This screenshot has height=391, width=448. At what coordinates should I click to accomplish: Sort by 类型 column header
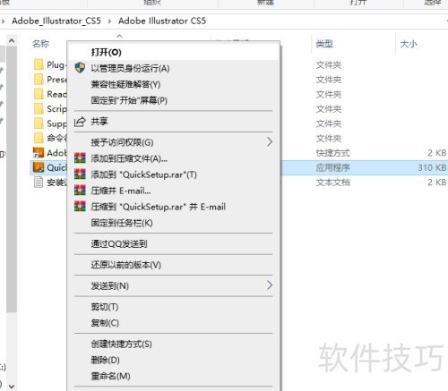coord(324,44)
